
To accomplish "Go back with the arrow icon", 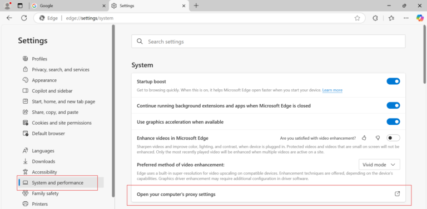I will pos(9,18).
